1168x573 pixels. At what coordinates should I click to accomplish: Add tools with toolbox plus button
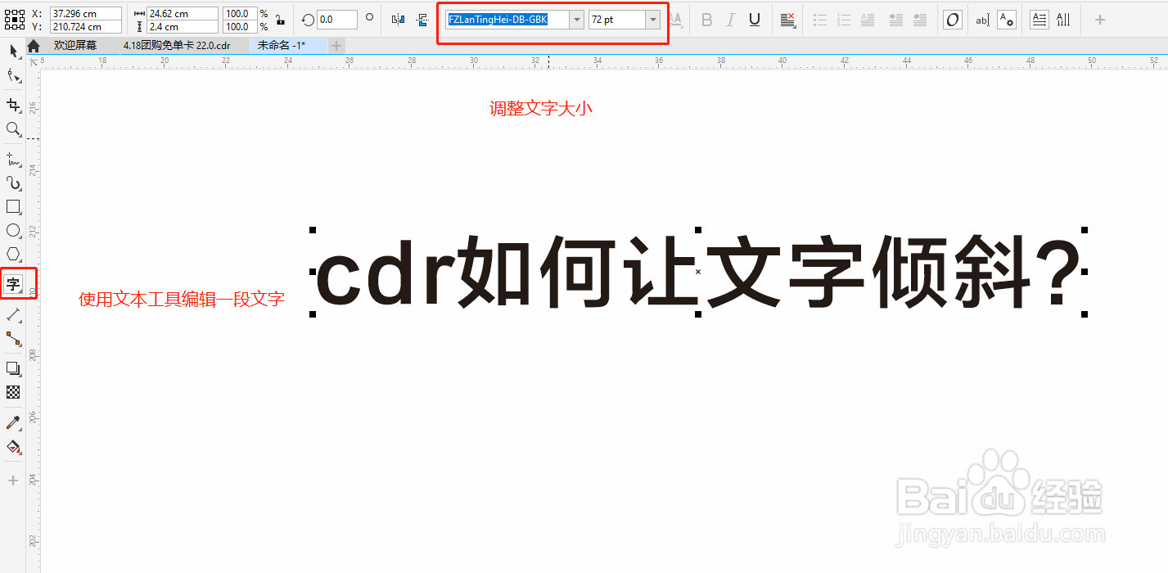pos(13,481)
